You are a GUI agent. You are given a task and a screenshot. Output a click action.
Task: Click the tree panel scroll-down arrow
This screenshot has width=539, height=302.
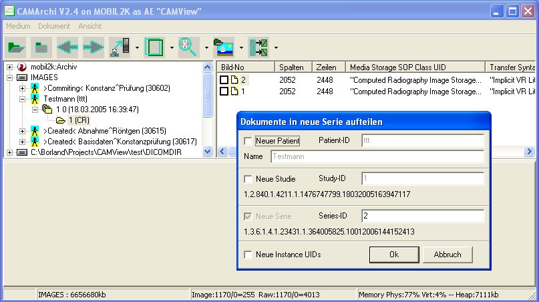click(x=207, y=152)
